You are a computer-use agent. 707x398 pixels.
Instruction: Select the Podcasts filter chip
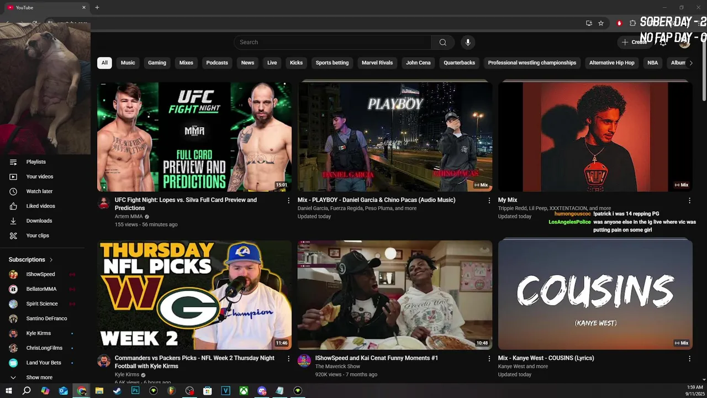tap(217, 63)
